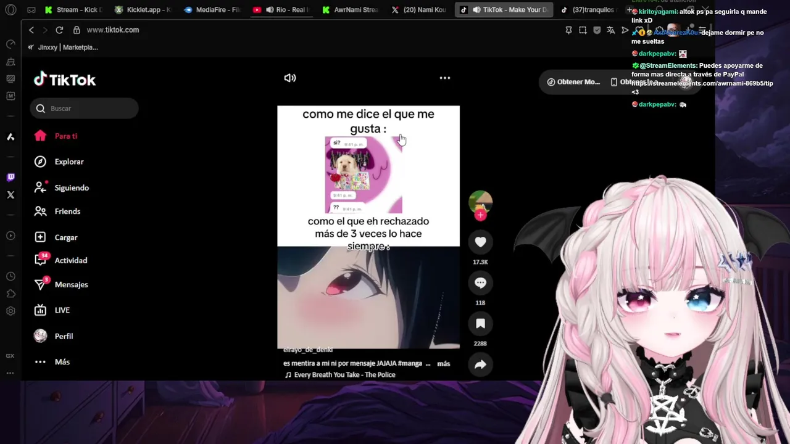Go forward to the next page
790x444 pixels.
pos(45,30)
